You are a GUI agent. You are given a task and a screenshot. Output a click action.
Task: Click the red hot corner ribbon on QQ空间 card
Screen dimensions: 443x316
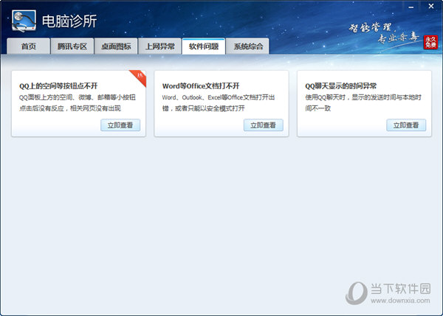pos(139,77)
